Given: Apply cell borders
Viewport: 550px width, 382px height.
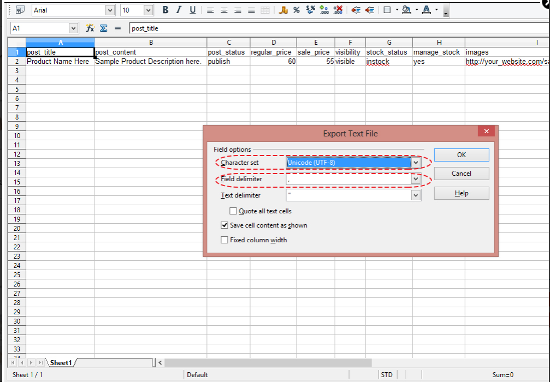Looking at the screenshot, I should (x=387, y=10).
